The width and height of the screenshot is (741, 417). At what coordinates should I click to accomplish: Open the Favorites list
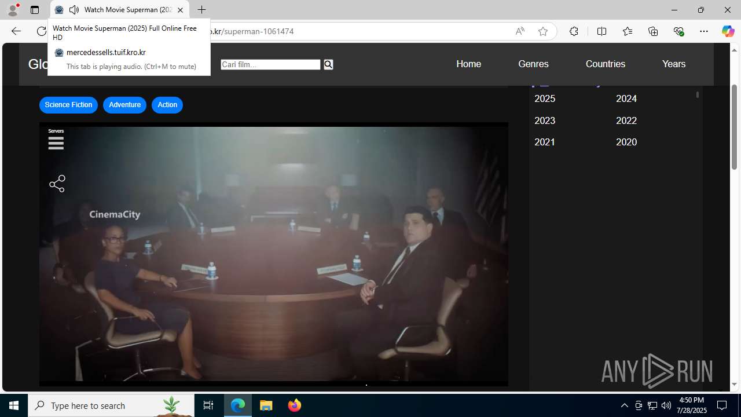(x=627, y=31)
